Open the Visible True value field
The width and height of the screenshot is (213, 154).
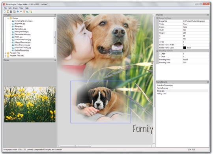pos(196,24)
